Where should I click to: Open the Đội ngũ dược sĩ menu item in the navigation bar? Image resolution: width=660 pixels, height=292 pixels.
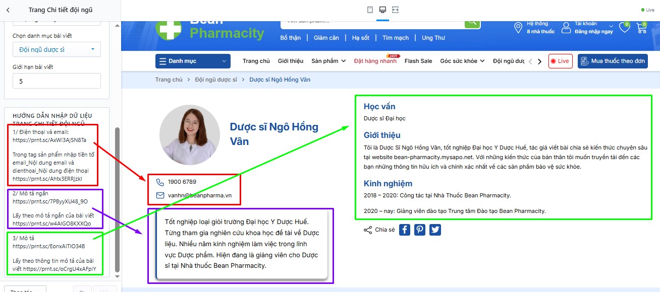point(509,61)
